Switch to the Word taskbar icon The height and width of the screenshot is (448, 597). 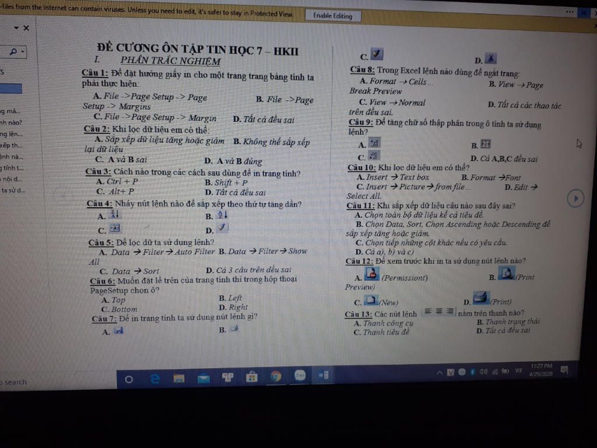click(x=324, y=375)
